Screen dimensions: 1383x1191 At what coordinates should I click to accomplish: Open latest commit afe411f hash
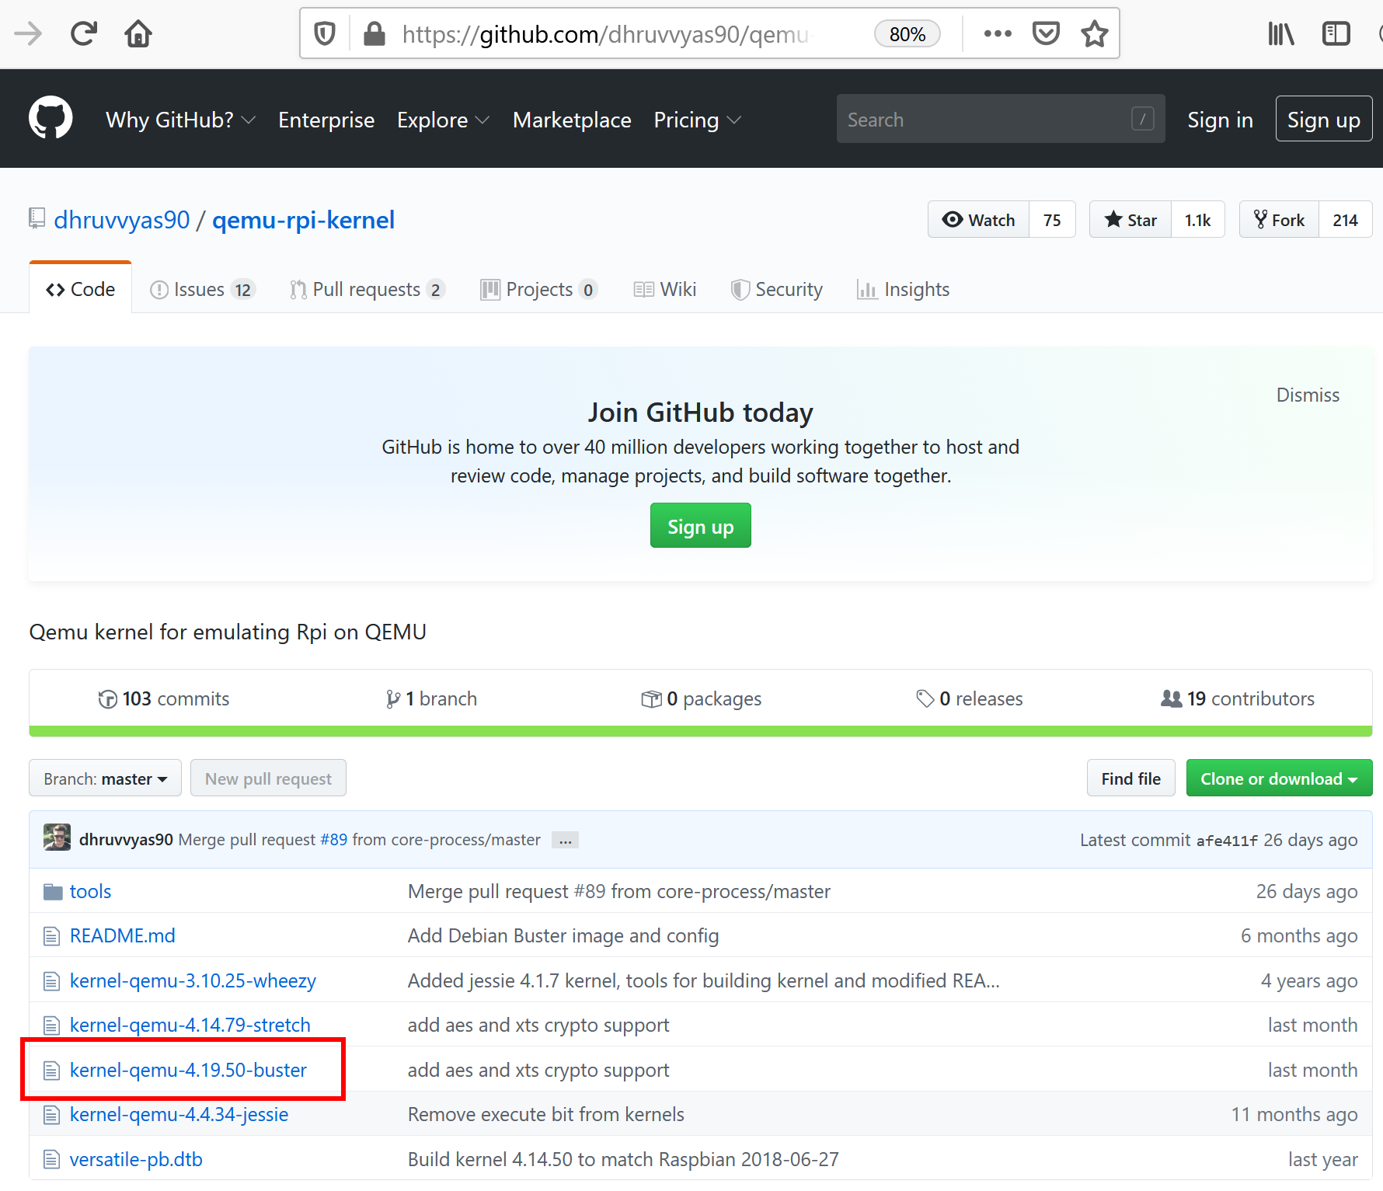pos(1227,841)
